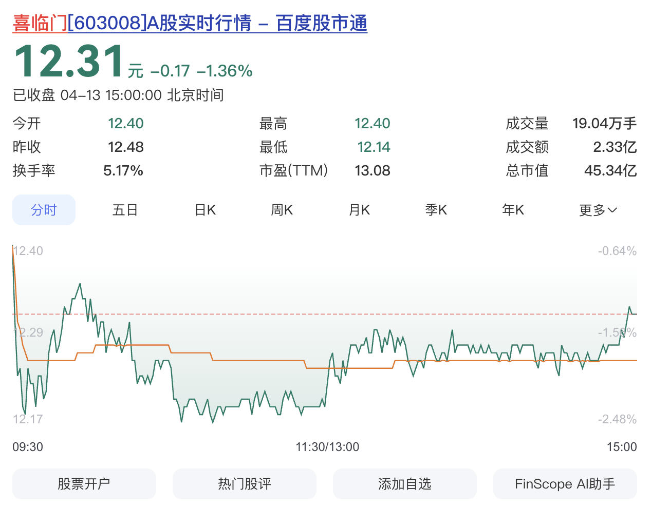The width and height of the screenshot is (670, 509).
Task: Launch the FinScope AI助手 button
Action: 565,484
